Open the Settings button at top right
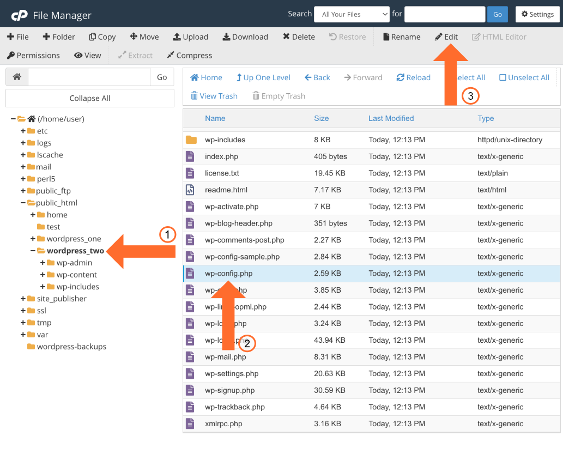 pyautogui.click(x=537, y=14)
